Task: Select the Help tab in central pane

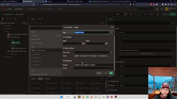Action: coord(48,19)
